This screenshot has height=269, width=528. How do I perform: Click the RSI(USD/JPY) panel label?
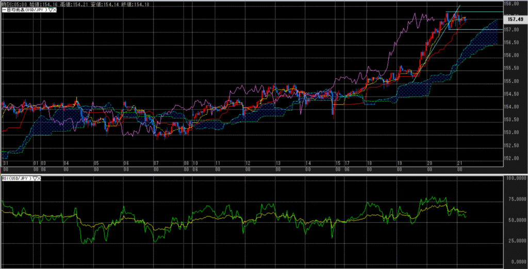tap(15, 178)
